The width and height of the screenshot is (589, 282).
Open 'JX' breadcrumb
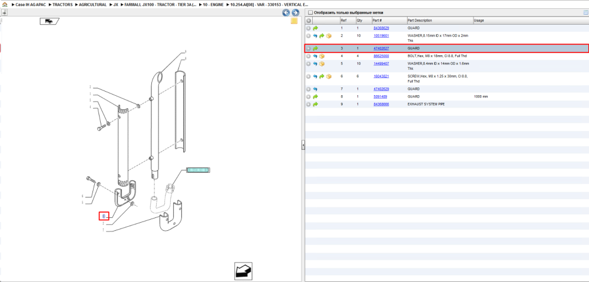(115, 5)
